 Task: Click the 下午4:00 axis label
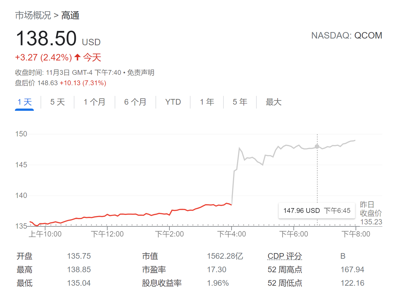click(231, 234)
